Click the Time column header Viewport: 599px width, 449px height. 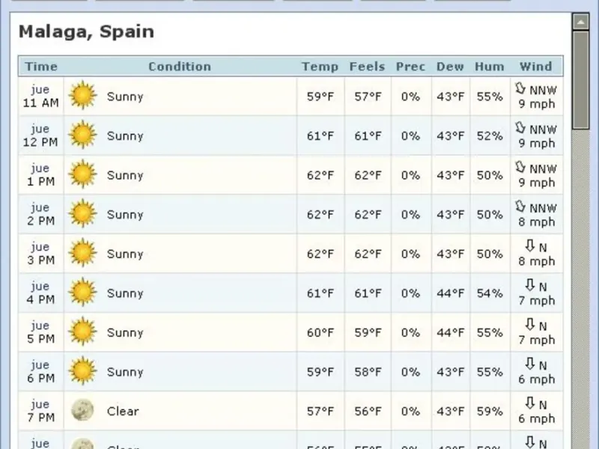click(x=41, y=67)
